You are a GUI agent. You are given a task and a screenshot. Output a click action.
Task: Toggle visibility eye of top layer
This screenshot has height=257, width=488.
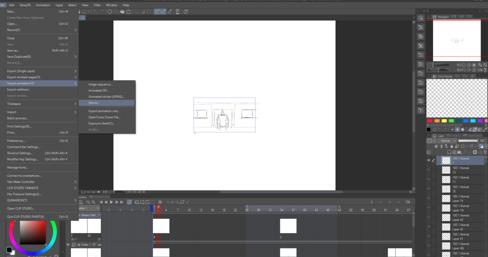[429, 160]
